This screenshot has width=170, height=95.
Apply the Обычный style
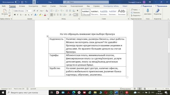86,12
